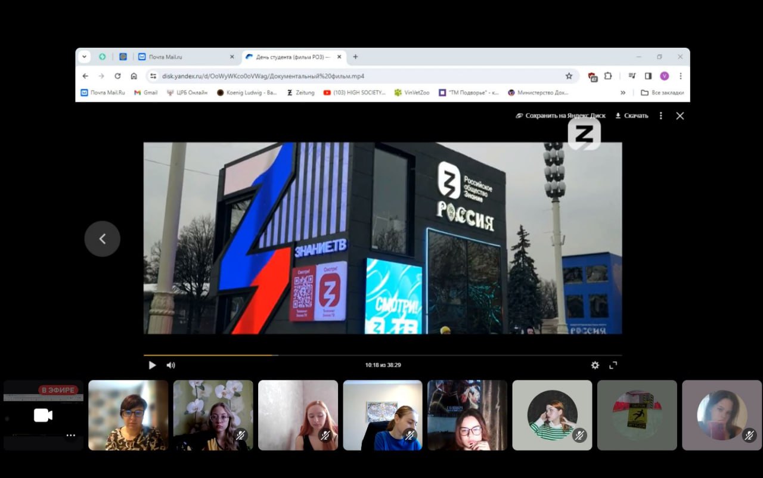Select the caution-sign avatar participant tile
The height and width of the screenshot is (478, 763).
pos(637,415)
